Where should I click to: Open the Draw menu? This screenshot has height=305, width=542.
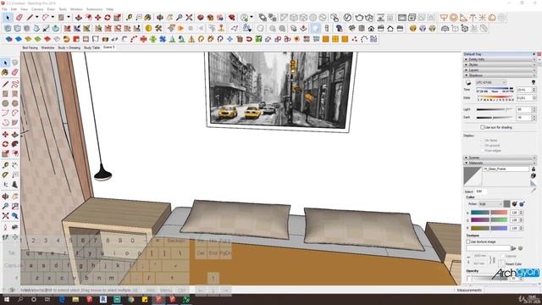(x=51, y=9)
